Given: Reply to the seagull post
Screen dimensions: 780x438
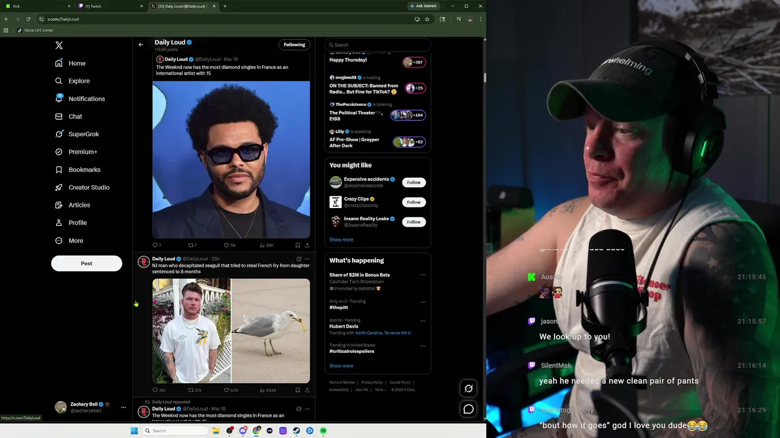Looking at the screenshot, I should click(x=158, y=390).
